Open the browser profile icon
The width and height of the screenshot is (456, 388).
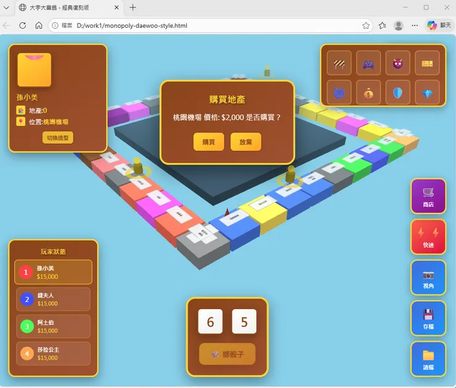tap(399, 26)
